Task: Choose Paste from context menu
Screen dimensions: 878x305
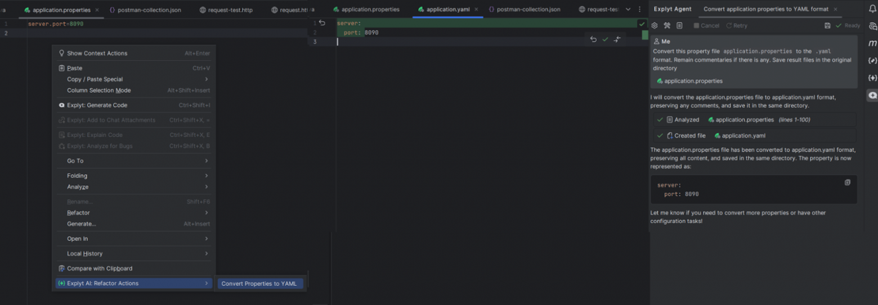Action: (x=135, y=68)
